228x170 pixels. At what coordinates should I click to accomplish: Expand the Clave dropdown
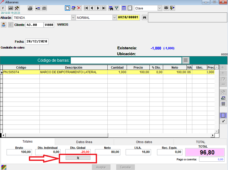[160, 8]
